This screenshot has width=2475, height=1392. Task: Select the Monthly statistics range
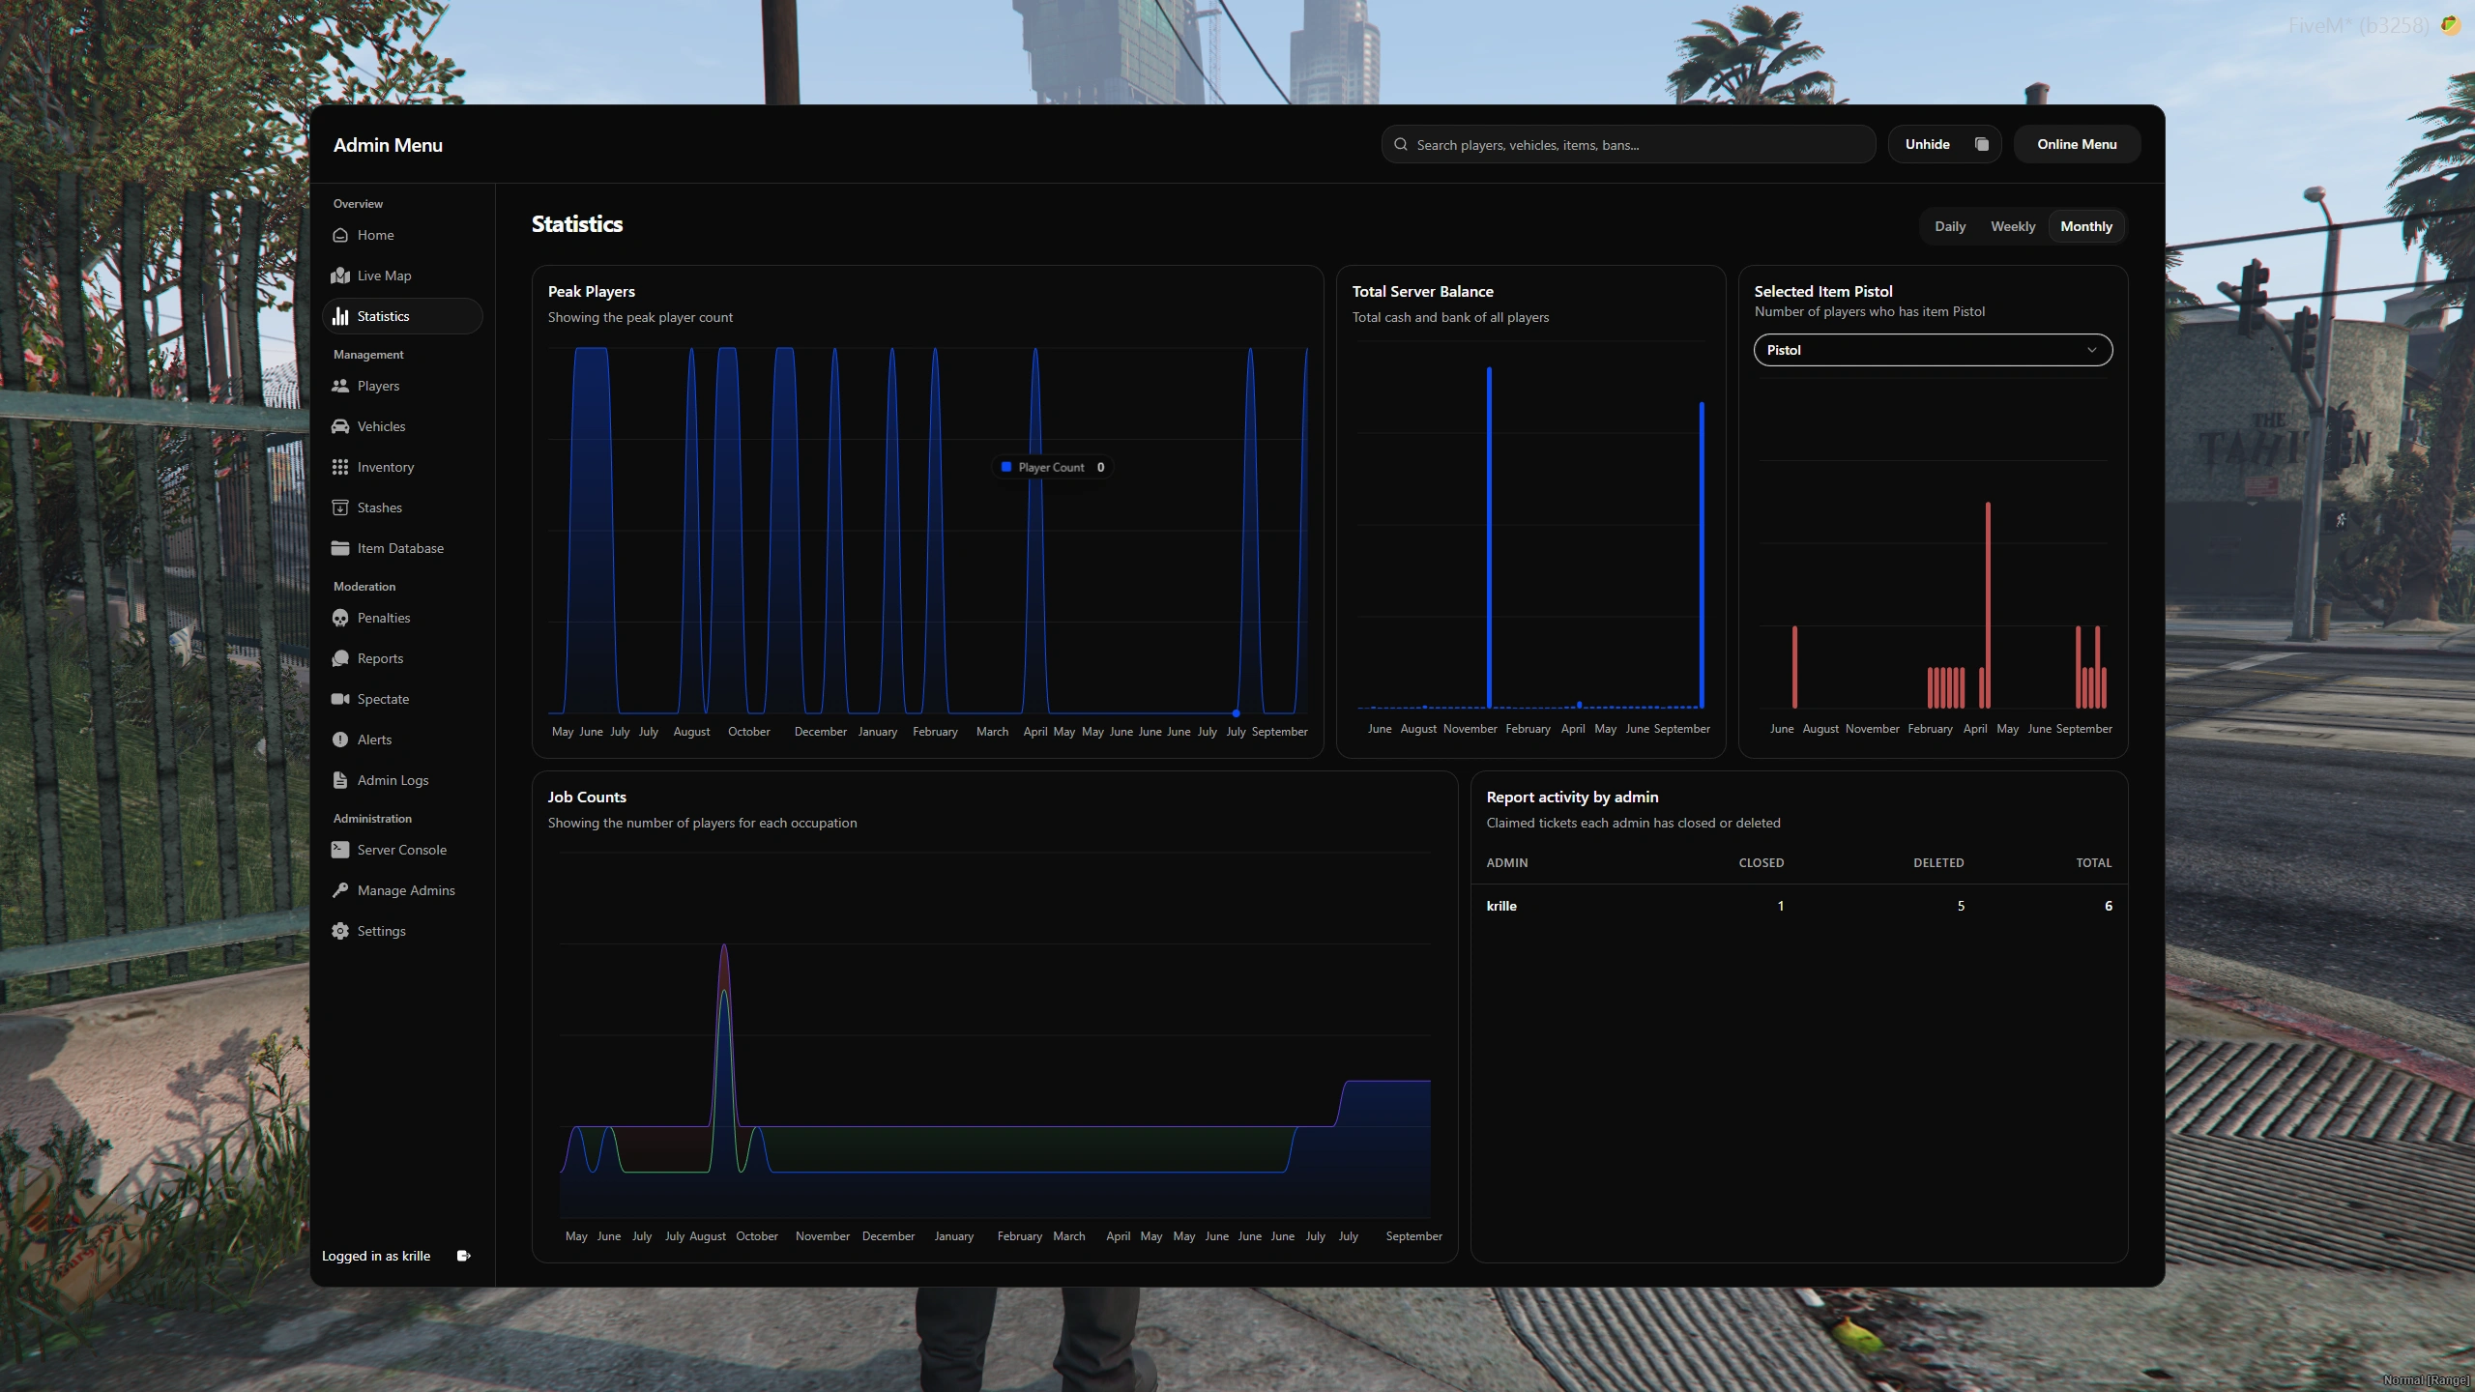point(2086,226)
